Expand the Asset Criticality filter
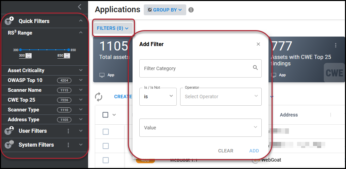Screen dimensions: 346x169 click(x=81, y=70)
